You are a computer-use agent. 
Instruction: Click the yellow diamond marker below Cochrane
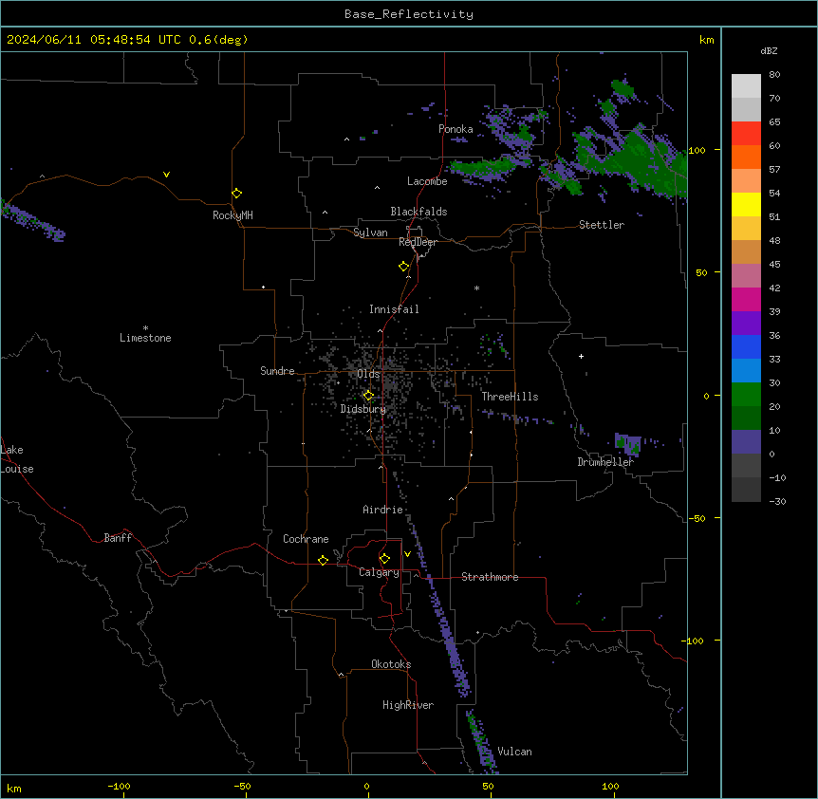323,560
